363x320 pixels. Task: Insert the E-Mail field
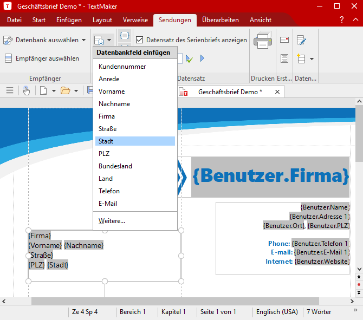pyautogui.click(x=135, y=204)
